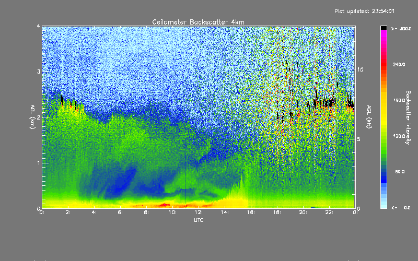Click the '<= 0.0' colorbar value
418x261 pixels.
tap(401, 208)
